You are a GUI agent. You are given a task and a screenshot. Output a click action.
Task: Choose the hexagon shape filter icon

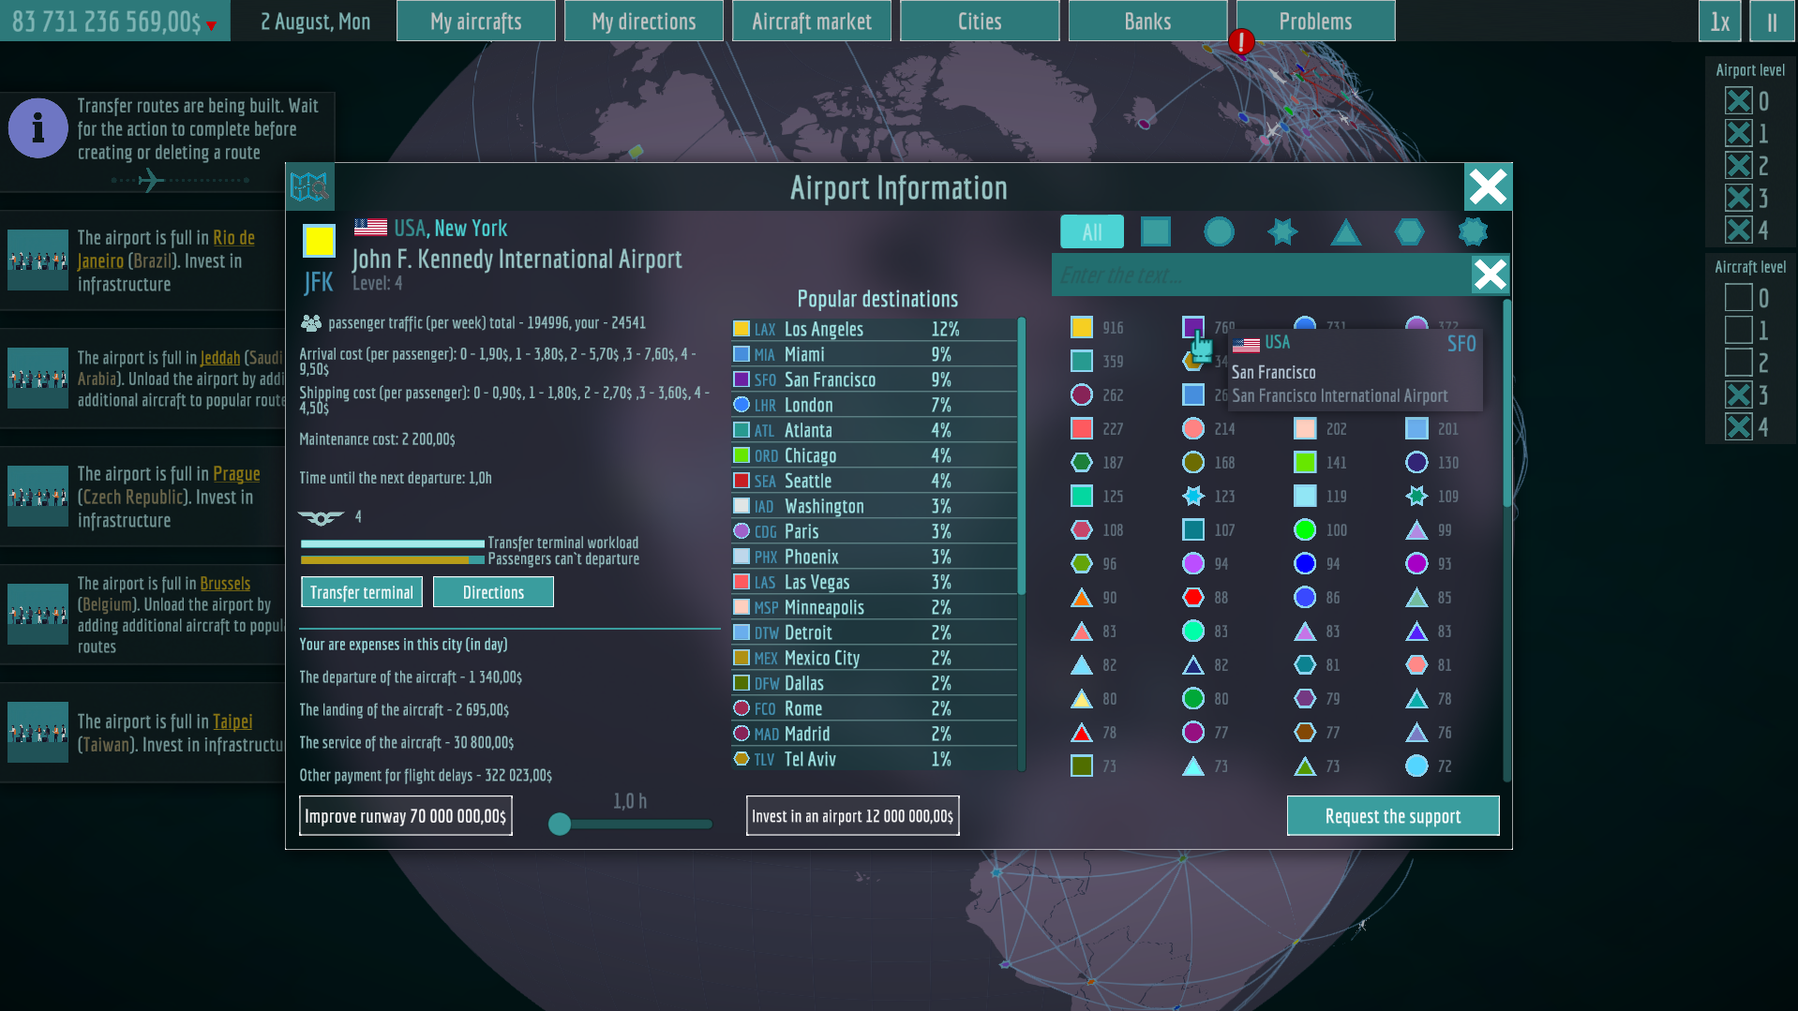[1409, 231]
